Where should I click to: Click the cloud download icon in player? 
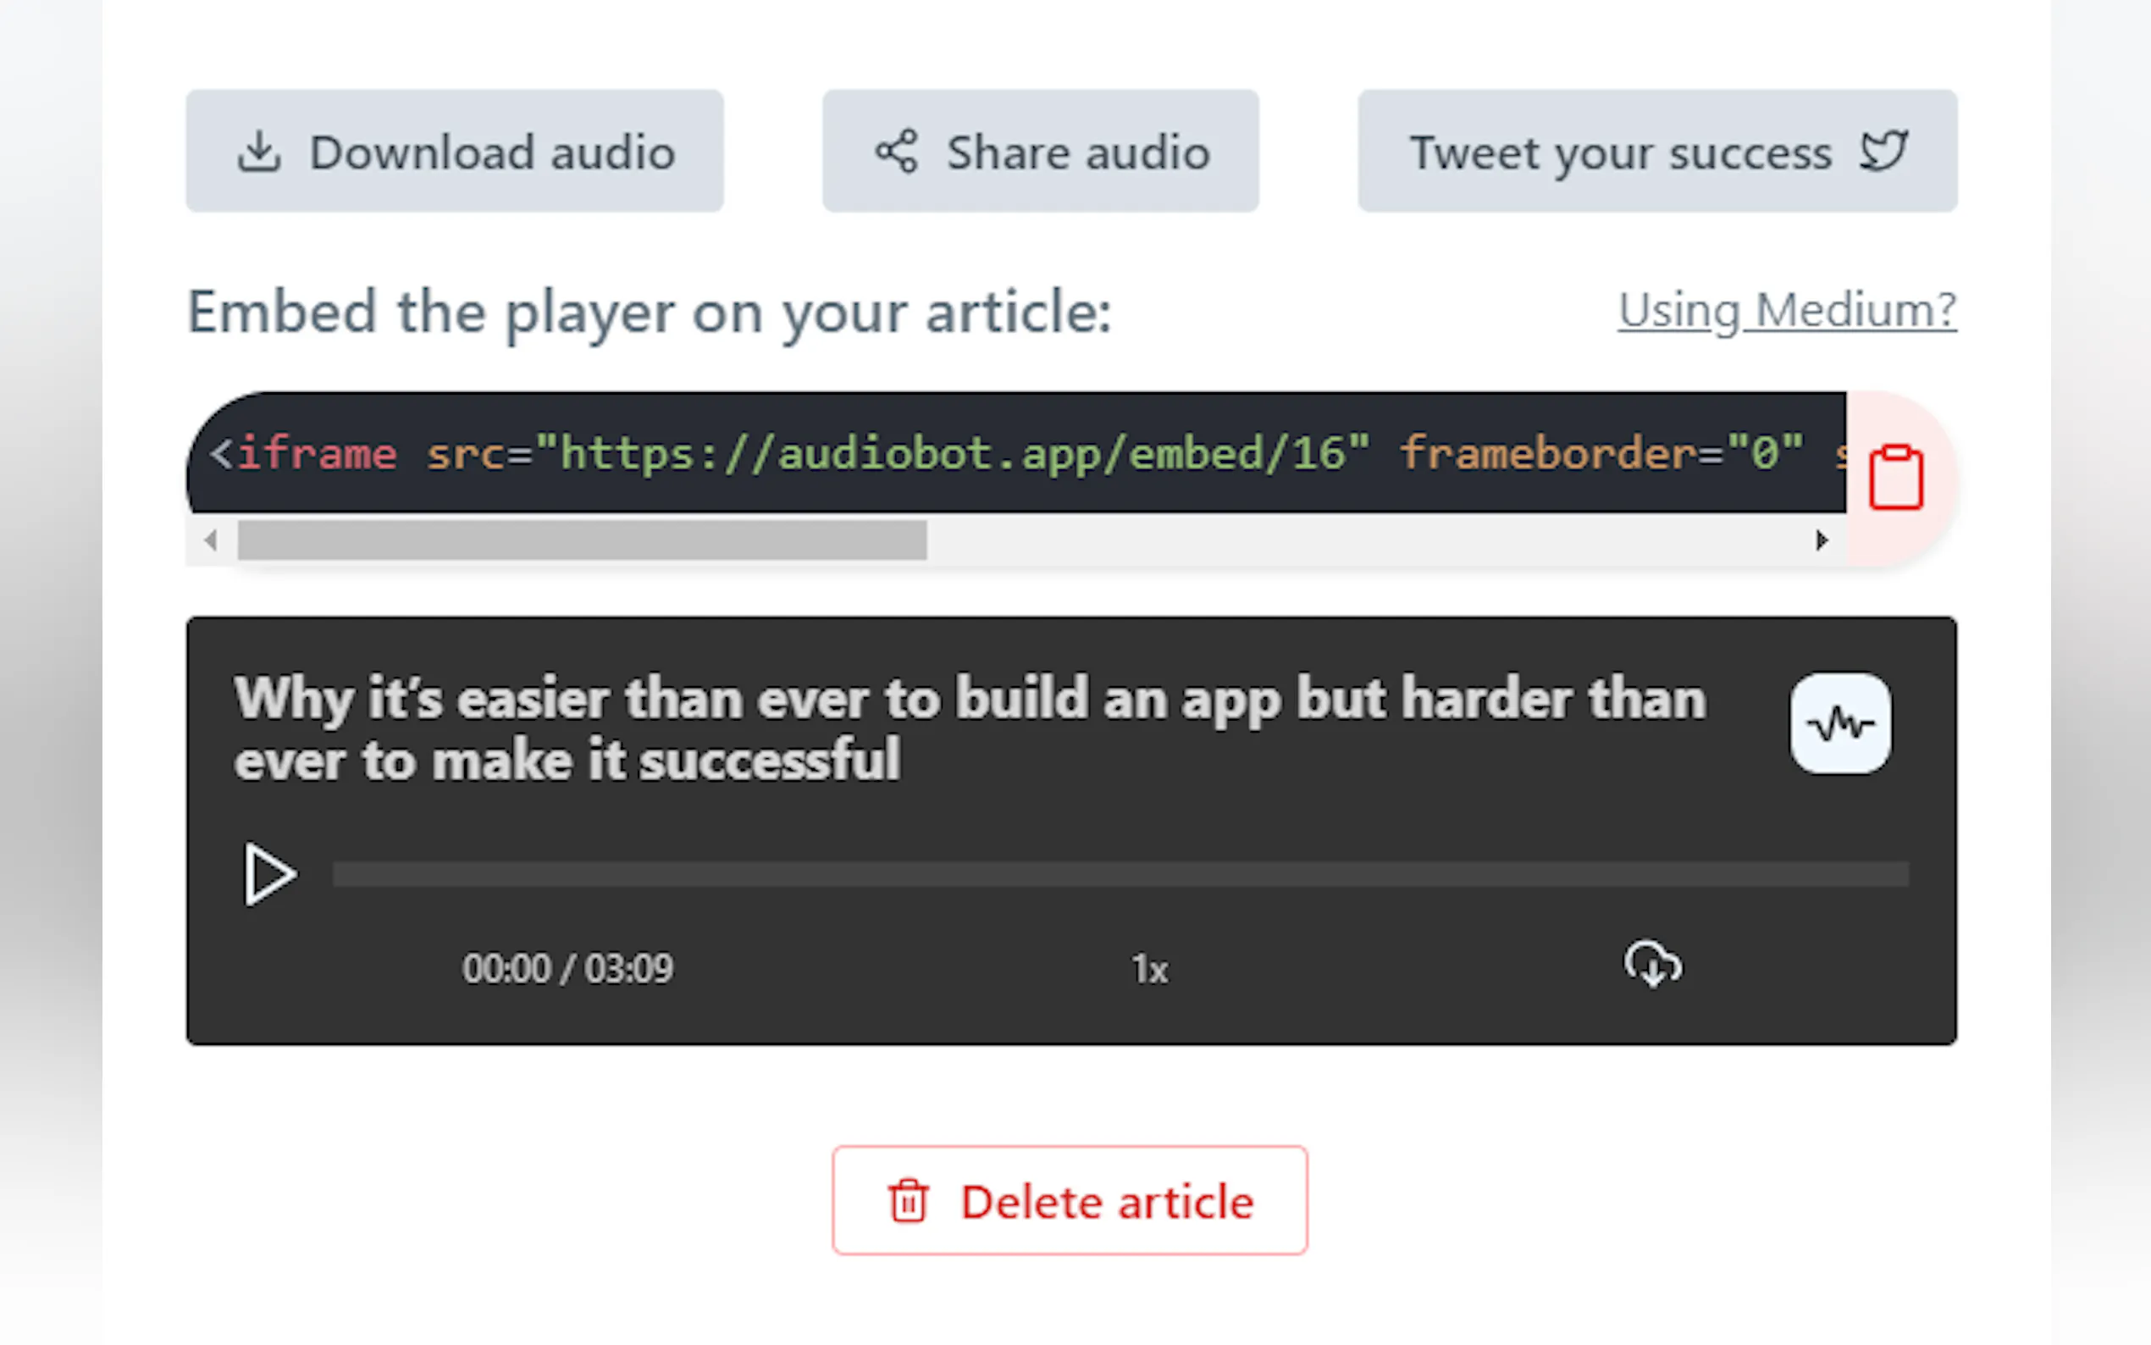1652,966
